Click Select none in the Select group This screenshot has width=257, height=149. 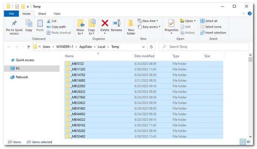tap(213, 27)
